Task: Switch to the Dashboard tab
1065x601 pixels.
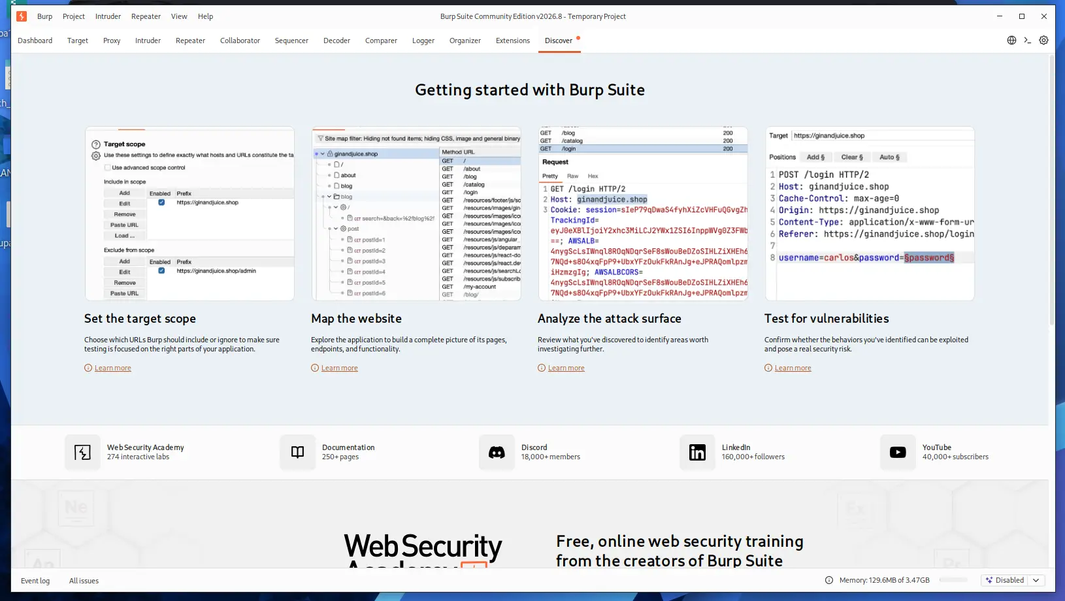Action: pyautogui.click(x=35, y=41)
